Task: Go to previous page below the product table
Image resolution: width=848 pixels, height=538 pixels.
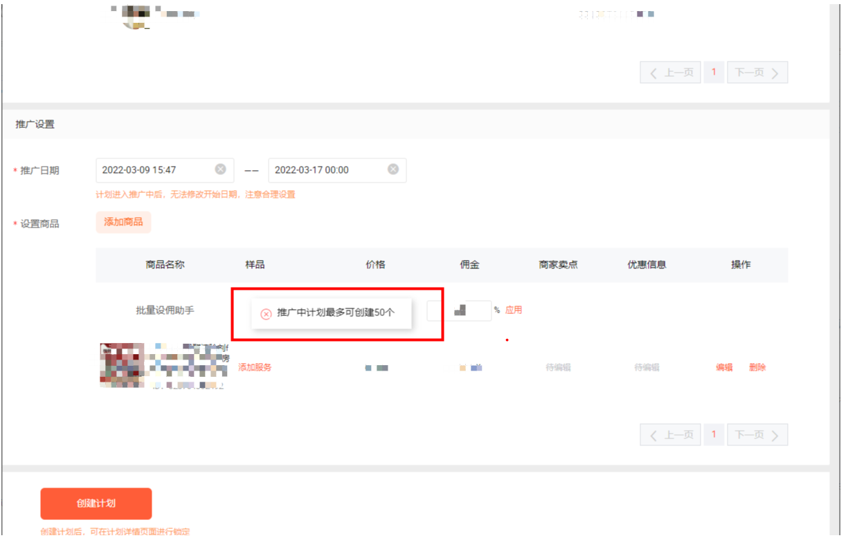Action: 670,435
